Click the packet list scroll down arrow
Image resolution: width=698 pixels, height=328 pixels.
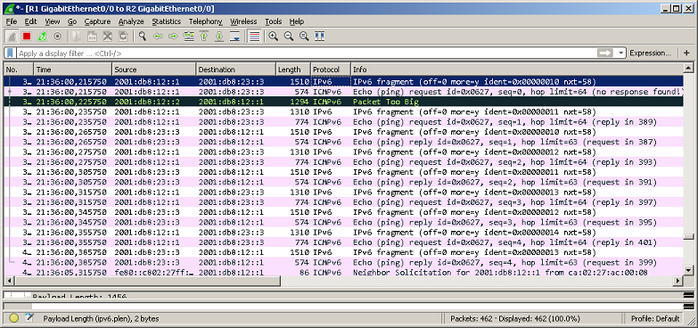point(688,270)
